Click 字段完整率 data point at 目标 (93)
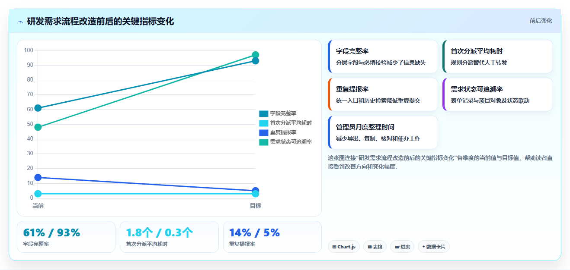Screen dimensions: 570x270 pos(256,61)
